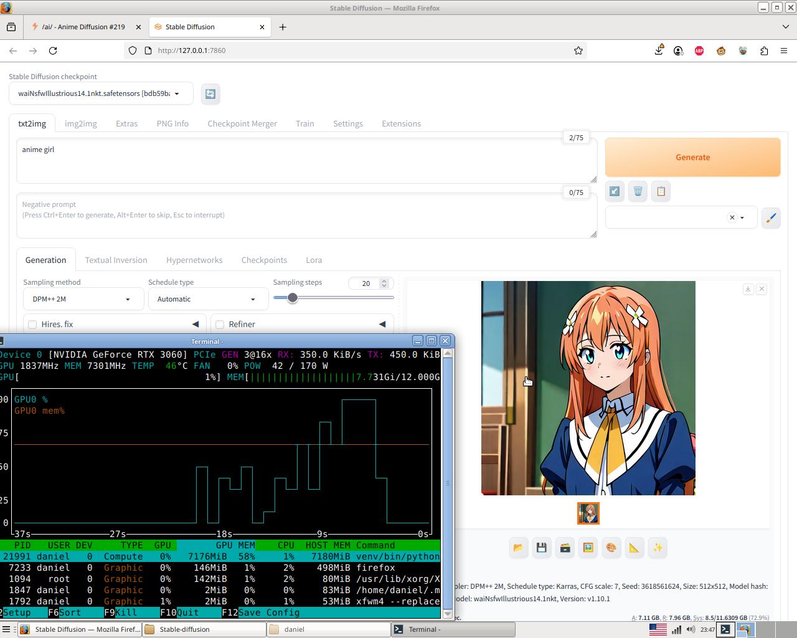797x638 pixels.
Task: Expand the Hires. fix section triangle
Action: (x=196, y=324)
